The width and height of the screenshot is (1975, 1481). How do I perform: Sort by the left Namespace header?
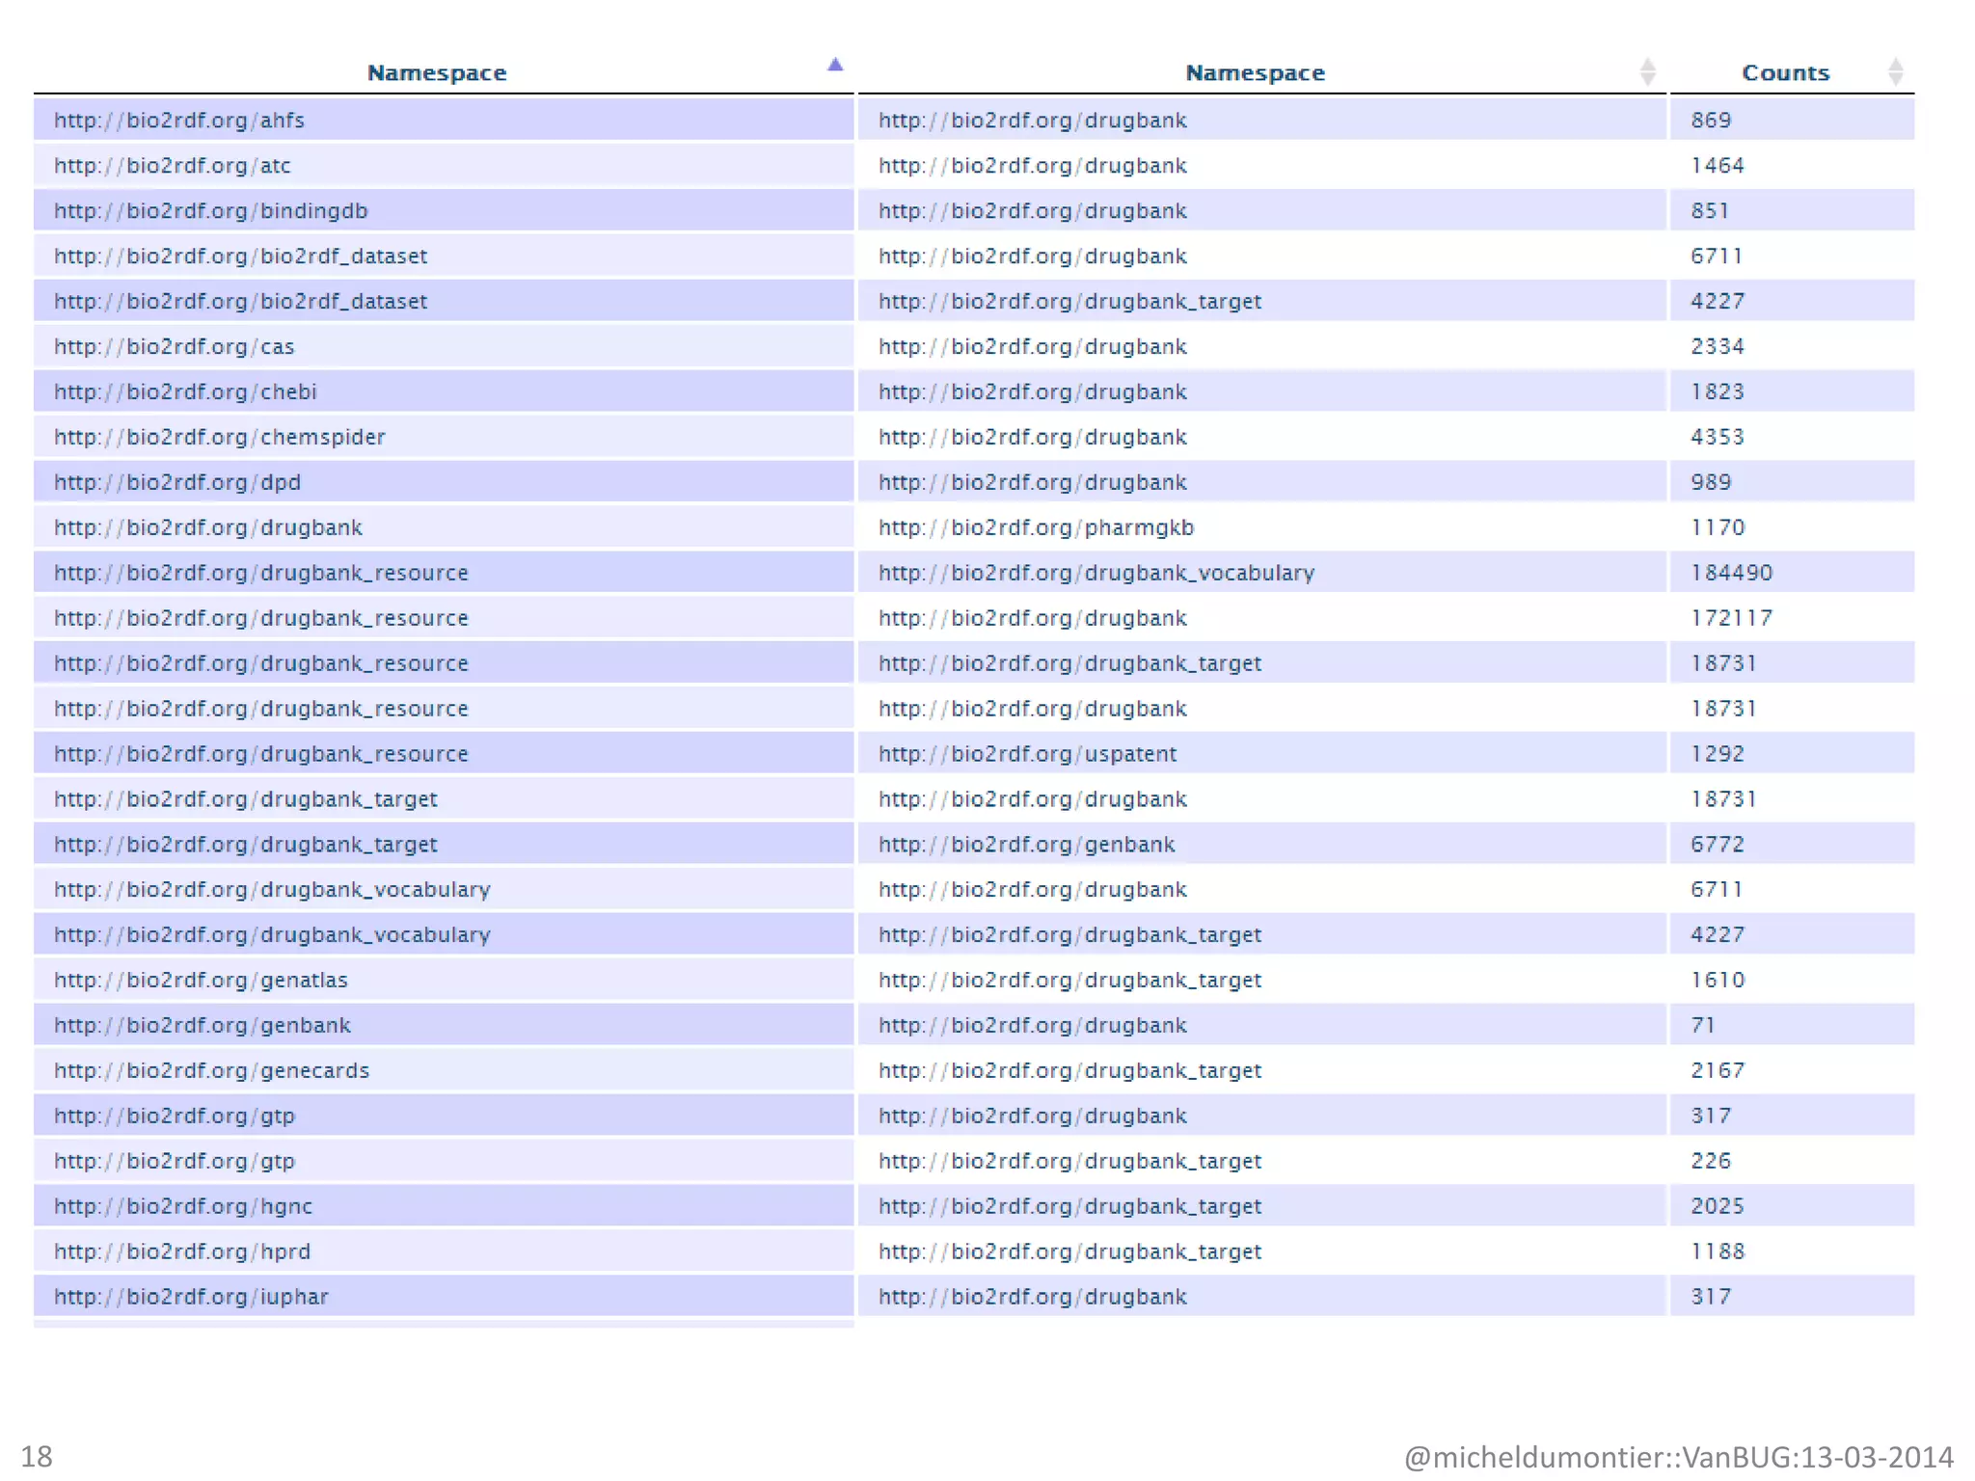436,73
